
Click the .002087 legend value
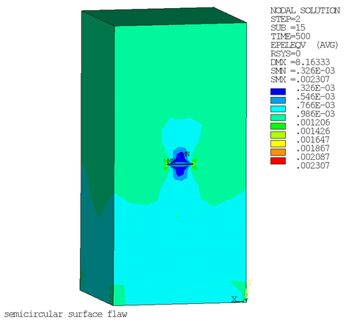[x=313, y=157]
